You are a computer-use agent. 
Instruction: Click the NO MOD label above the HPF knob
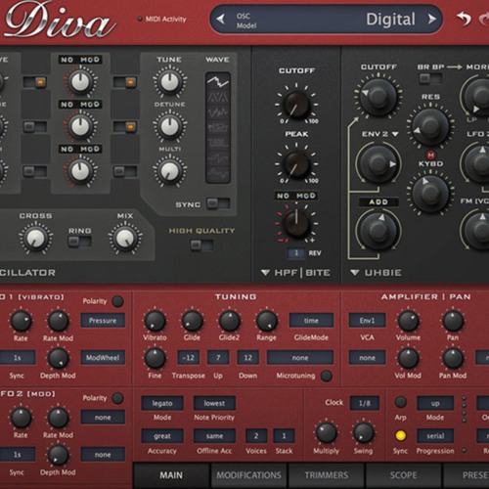point(296,196)
